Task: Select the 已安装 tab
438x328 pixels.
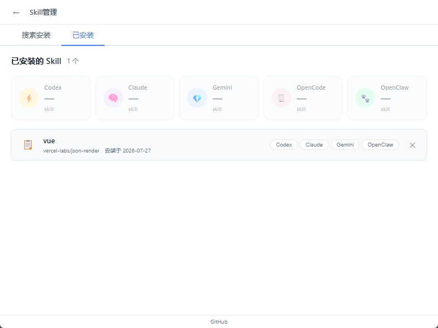Action: 83,35
